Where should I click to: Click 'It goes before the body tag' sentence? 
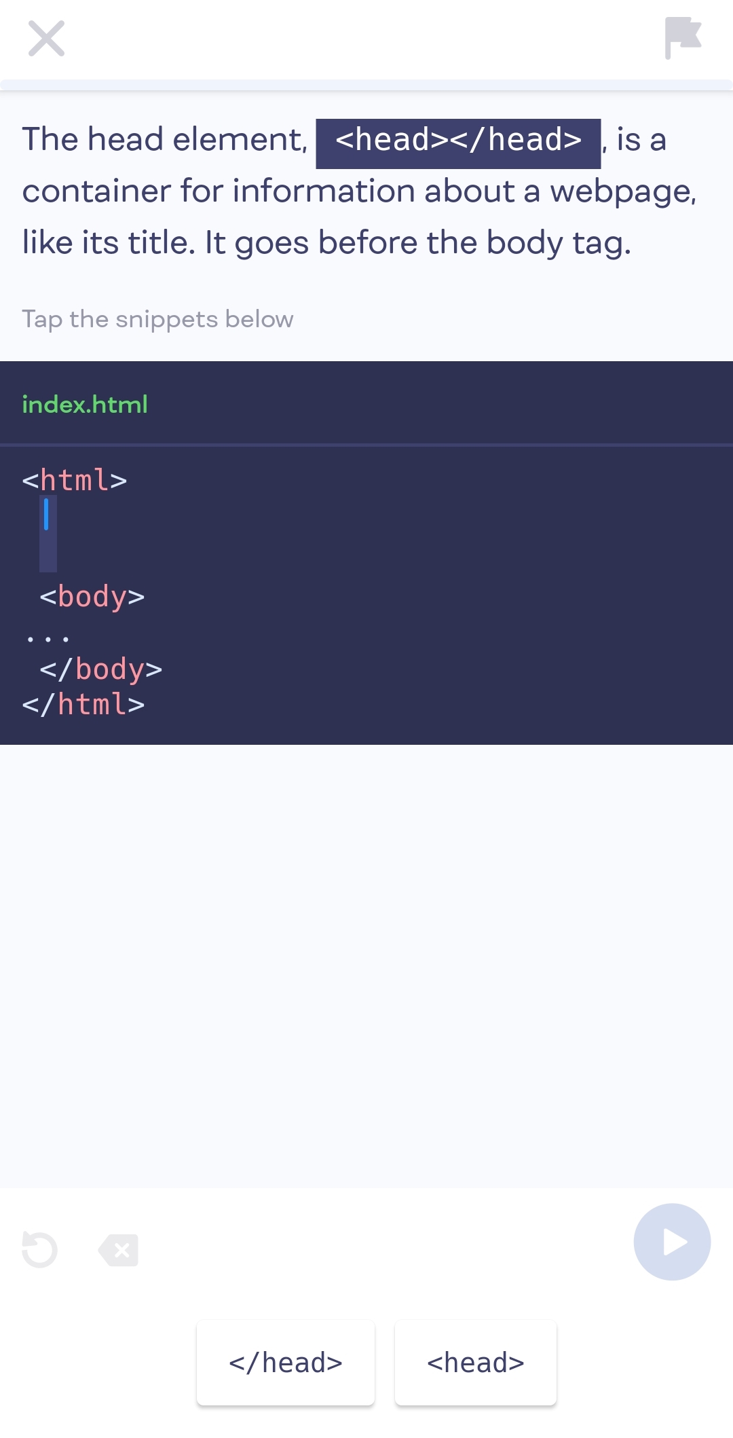[417, 243]
